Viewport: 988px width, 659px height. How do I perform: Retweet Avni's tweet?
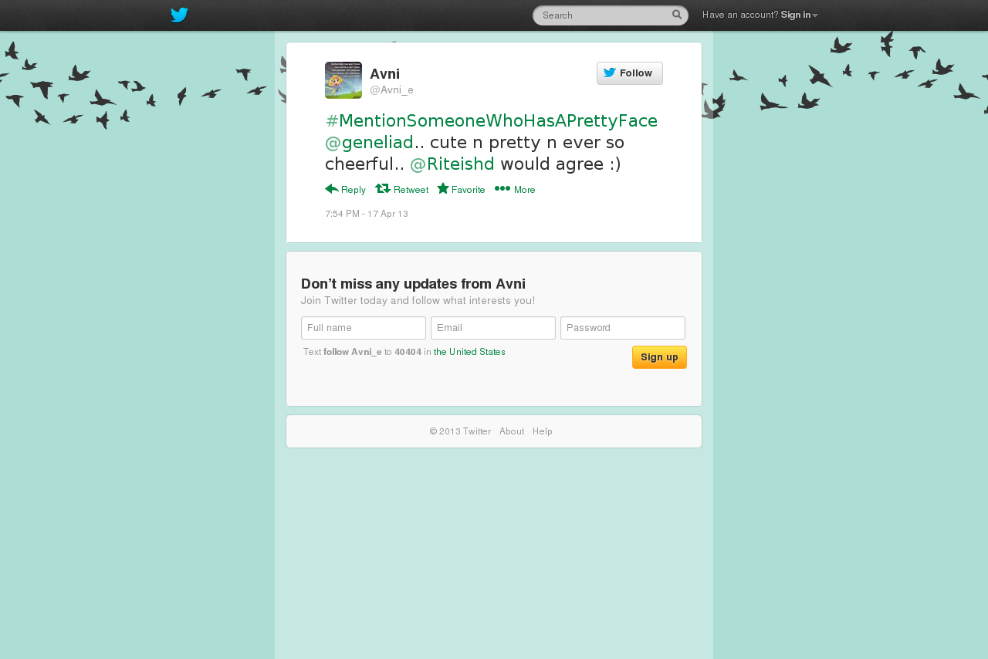click(x=402, y=189)
